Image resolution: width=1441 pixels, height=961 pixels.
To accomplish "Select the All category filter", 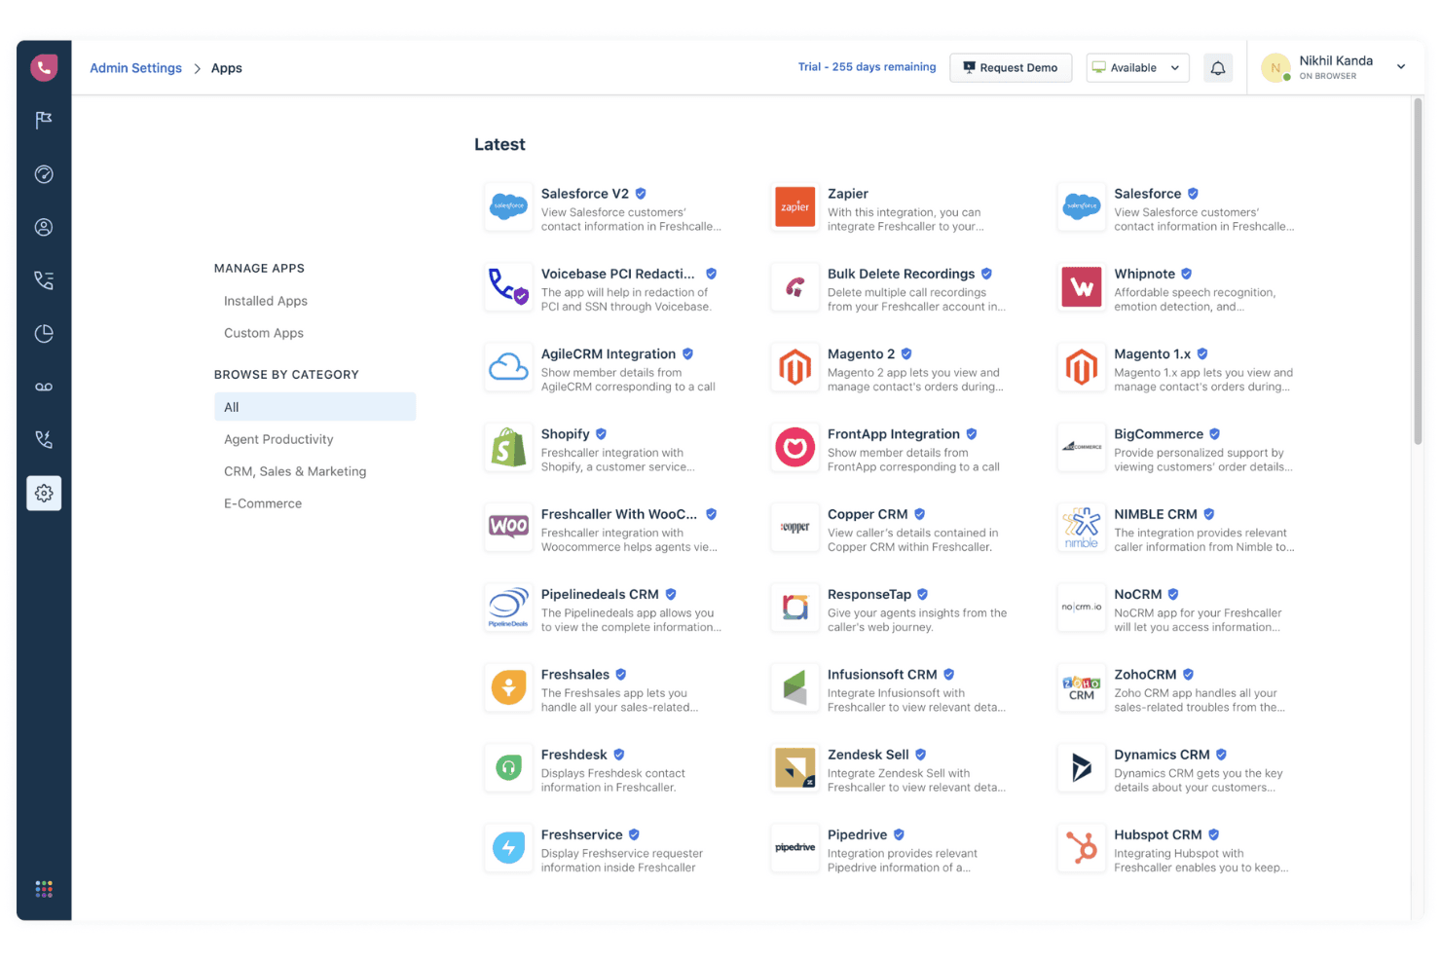I will coord(314,407).
